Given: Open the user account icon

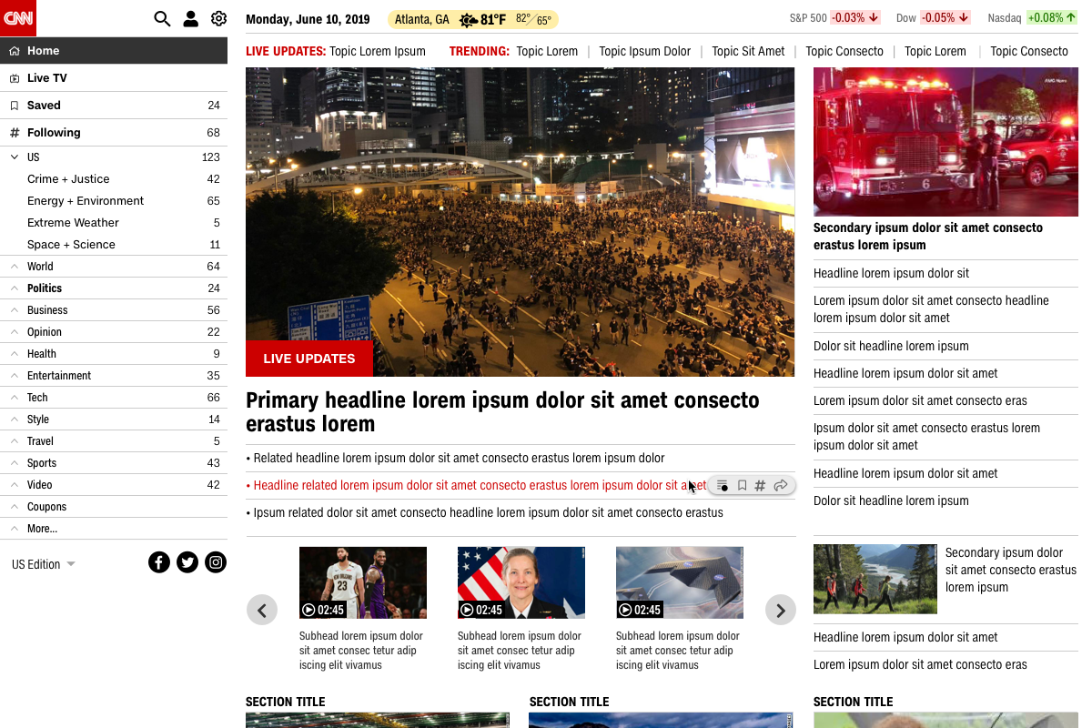Looking at the screenshot, I should pyautogui.click(x=190, y=19).
